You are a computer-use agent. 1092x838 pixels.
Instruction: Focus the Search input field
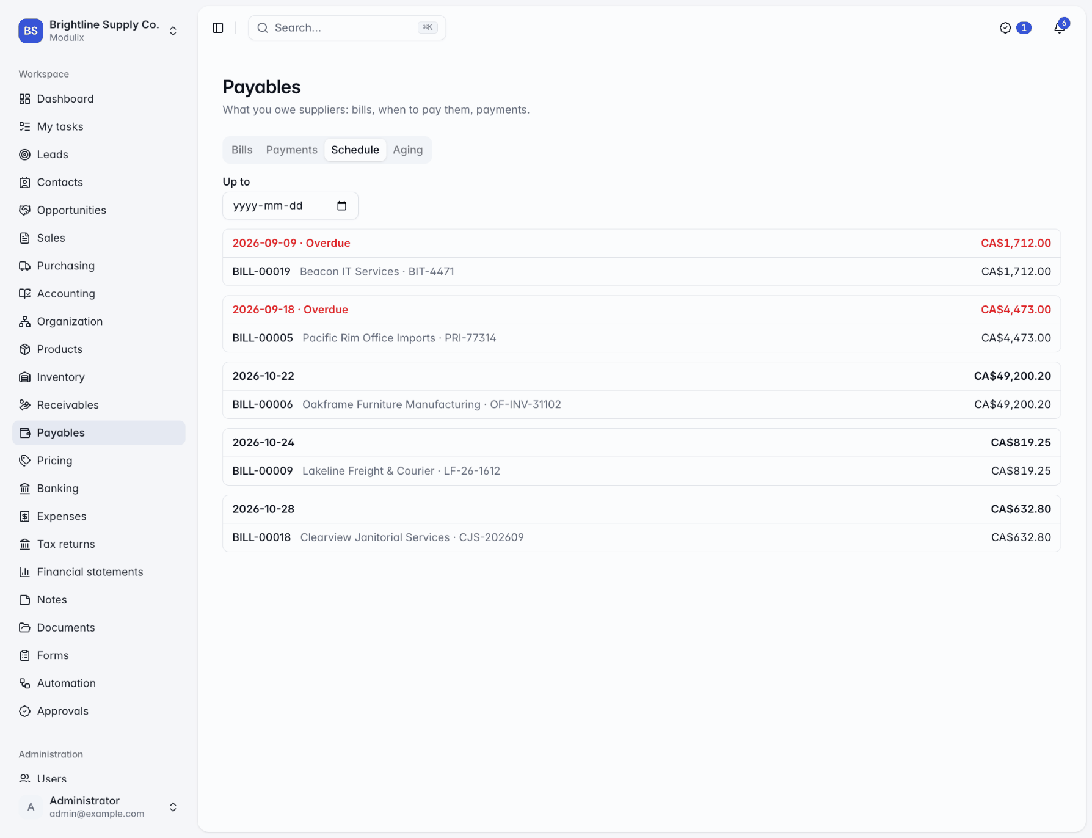tap(347, 28)
